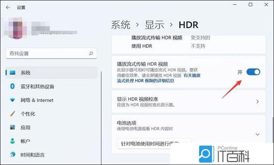Open 显示 HDR 视频校准 via its chevron arrow
The width and height of the screenshot is (274, 165).
point(258,102)
